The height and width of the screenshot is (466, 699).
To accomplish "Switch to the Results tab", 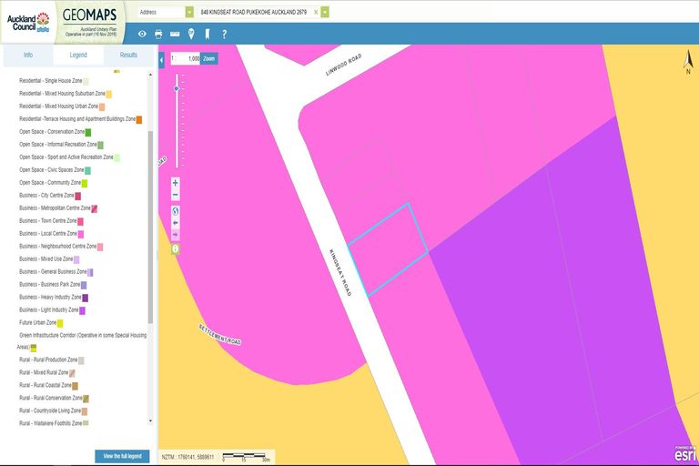I will click(128, 56).
